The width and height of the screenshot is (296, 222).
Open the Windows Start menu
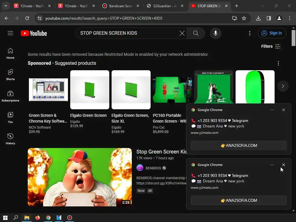pos(5,218)
